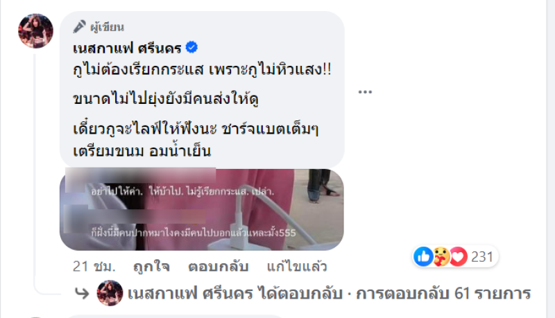Viewport: 555px width, 318px height.
Task: Open the attached comment screenshot image
Action: (x=201, y=209)
